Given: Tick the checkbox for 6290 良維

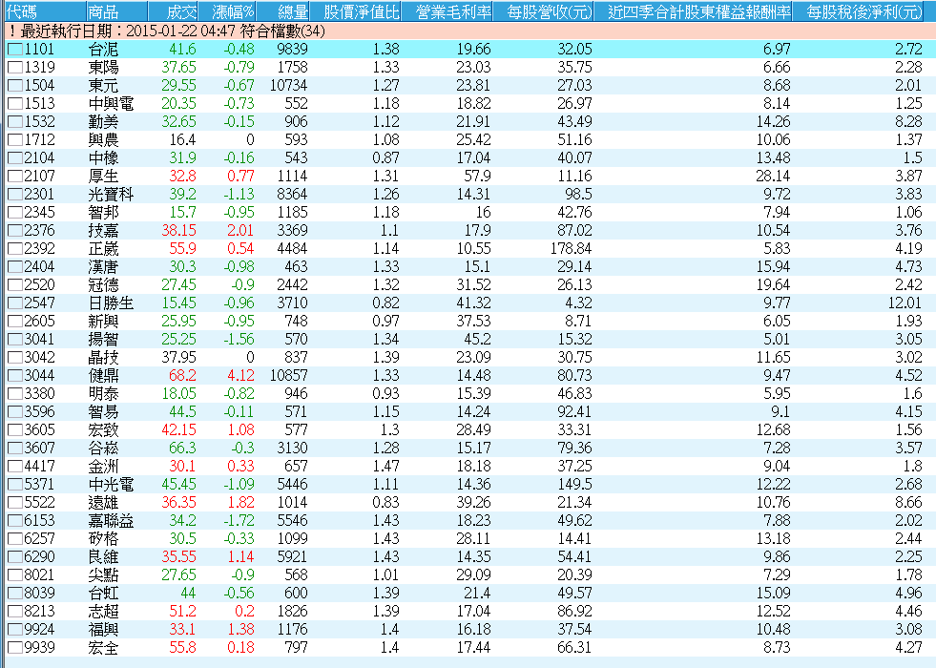Looking at the screenshot, I should 15,557.
